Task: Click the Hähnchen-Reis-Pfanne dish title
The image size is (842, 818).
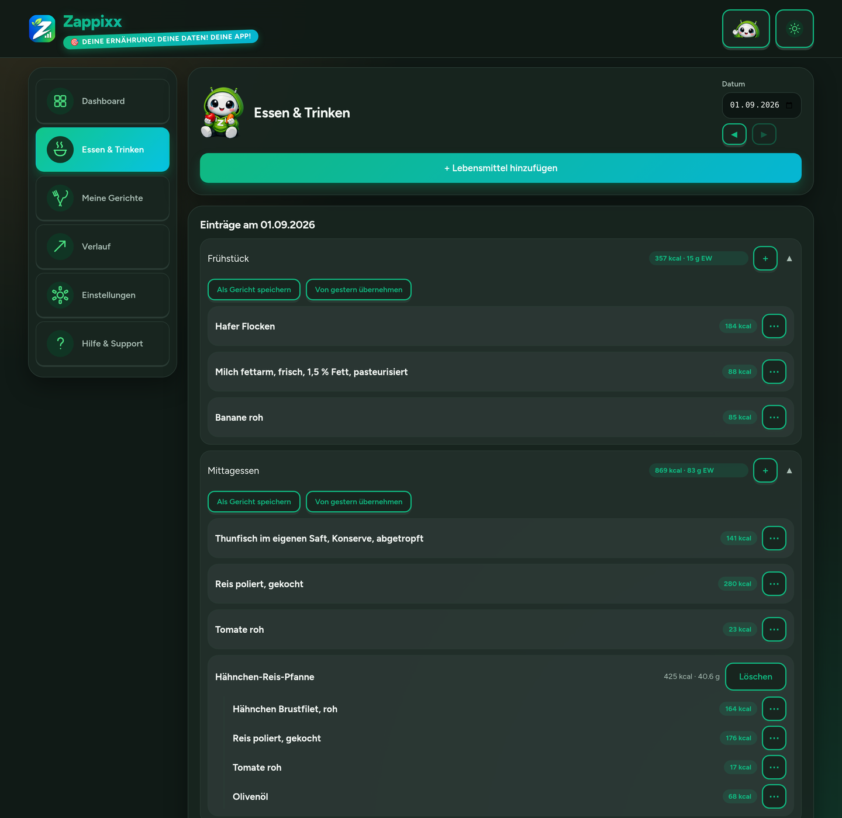Action: [x=265, y=677]
